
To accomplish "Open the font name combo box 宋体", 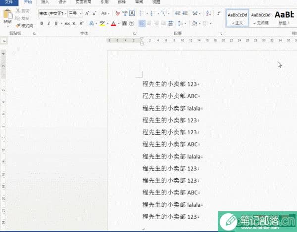I will (x=53, y=14).
